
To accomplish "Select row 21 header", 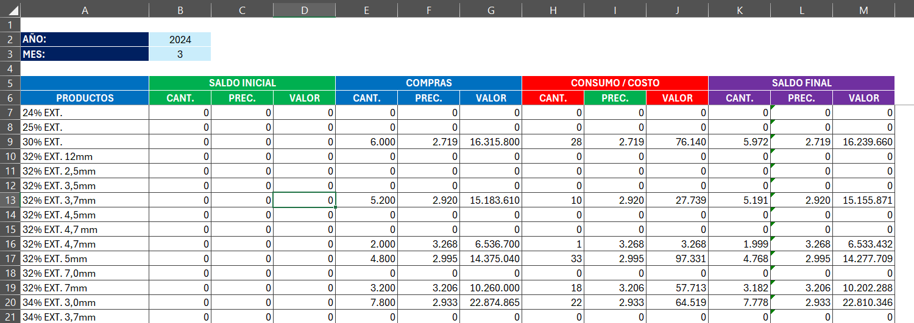I will coord(10,316).
